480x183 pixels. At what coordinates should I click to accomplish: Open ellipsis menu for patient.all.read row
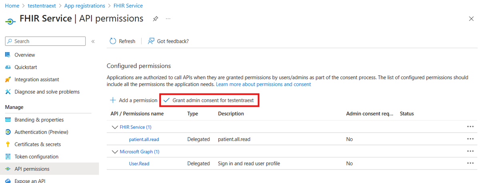pos(470,139)
